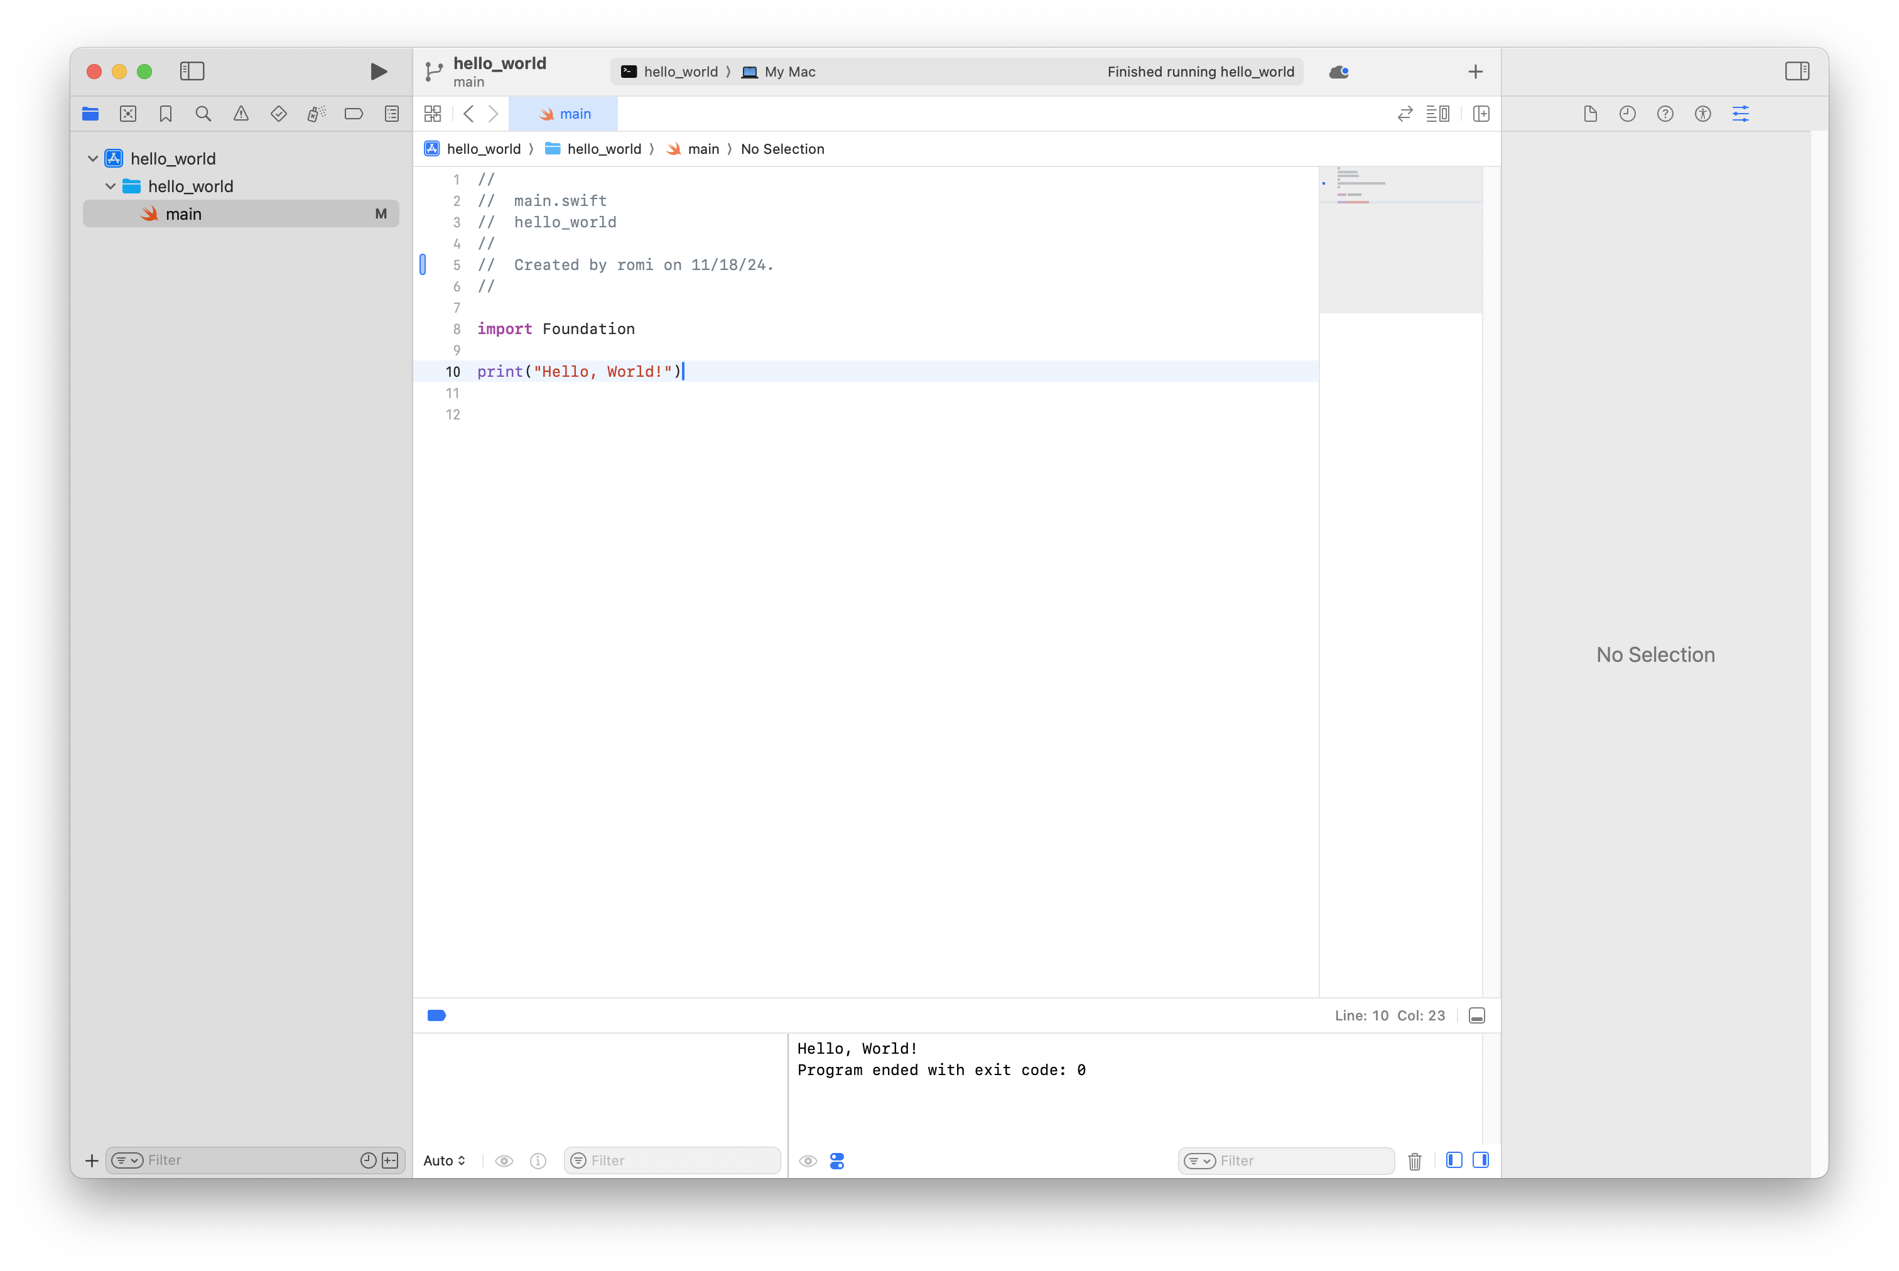Open the Breakpoint navigator icon

pos(354,114)
